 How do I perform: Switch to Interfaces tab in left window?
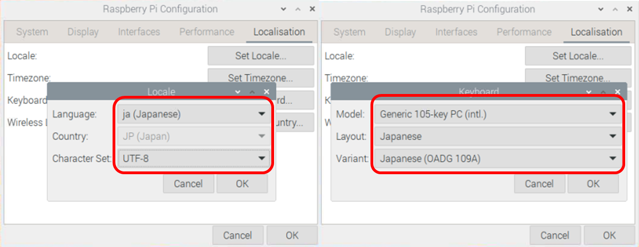click(139, 32)
